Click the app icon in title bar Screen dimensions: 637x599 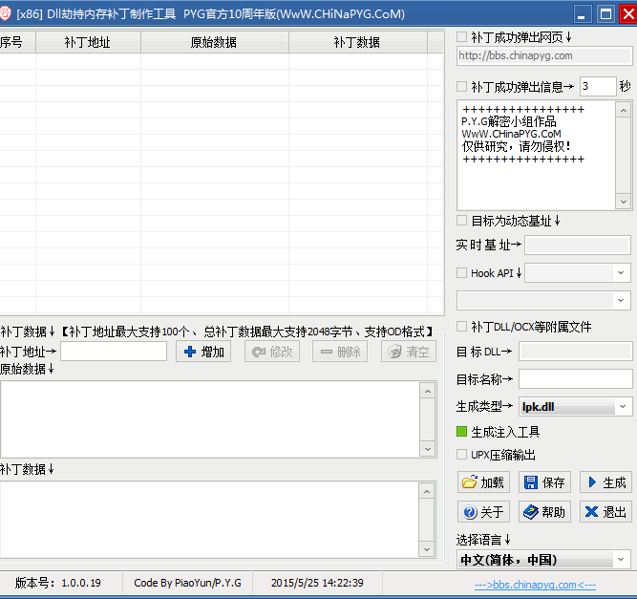coord(5,13)
